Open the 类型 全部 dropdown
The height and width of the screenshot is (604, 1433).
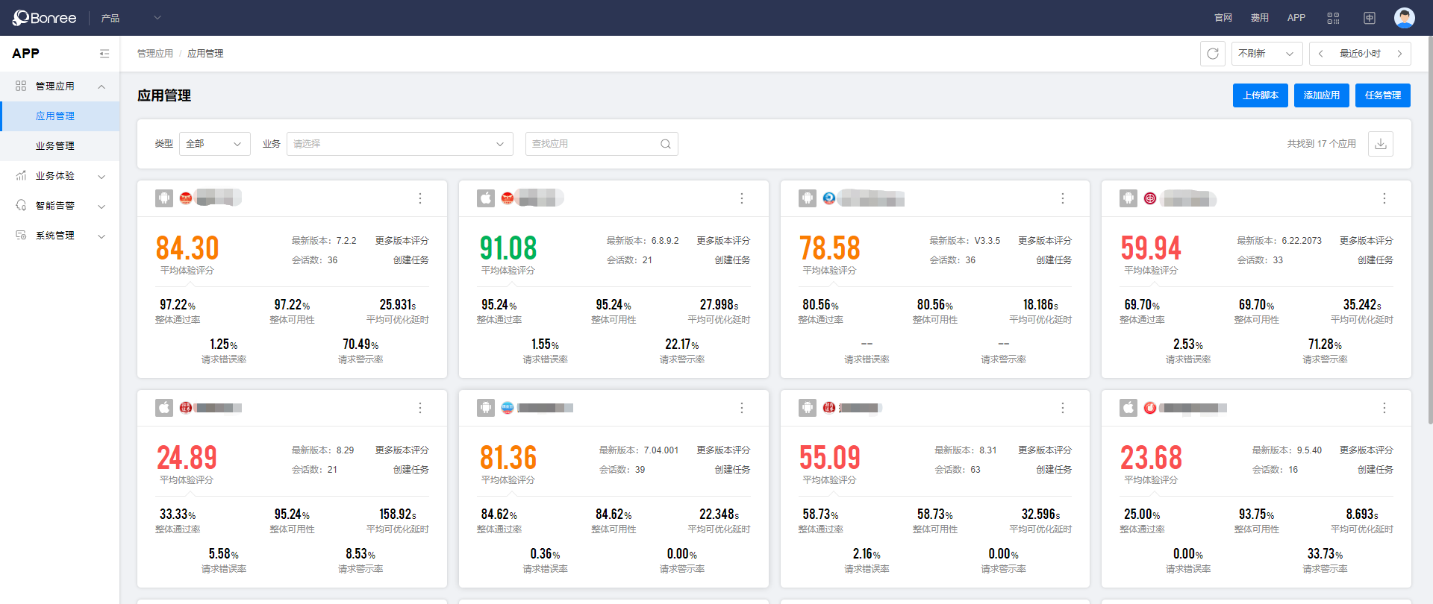215,144
